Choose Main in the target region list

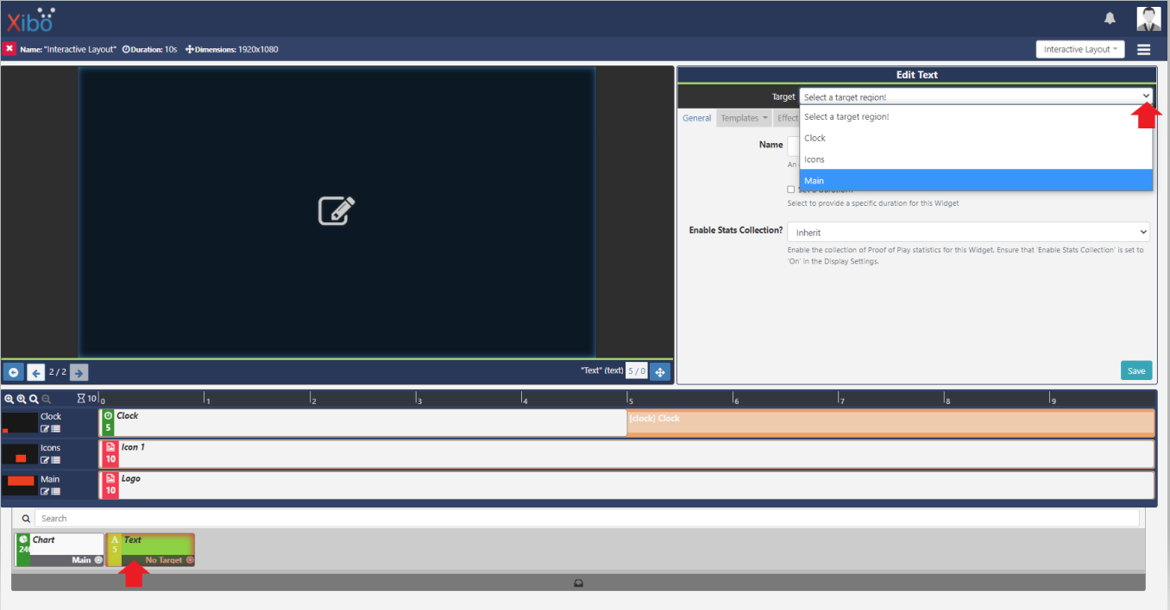[975, 181]
